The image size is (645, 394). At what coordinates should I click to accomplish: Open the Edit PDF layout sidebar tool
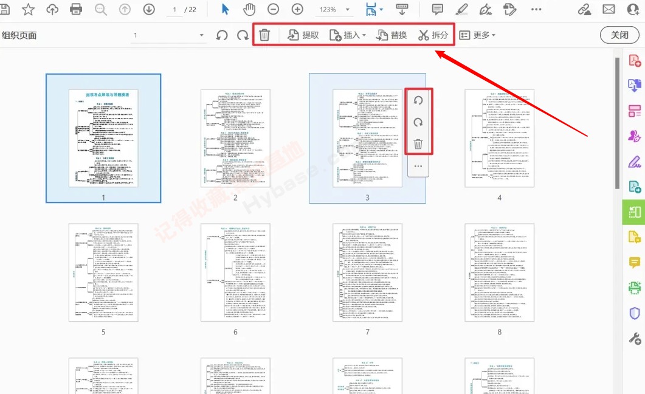point(634,111)
